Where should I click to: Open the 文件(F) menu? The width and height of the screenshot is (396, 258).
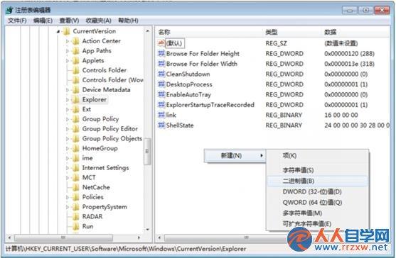[x=17, y=21]
